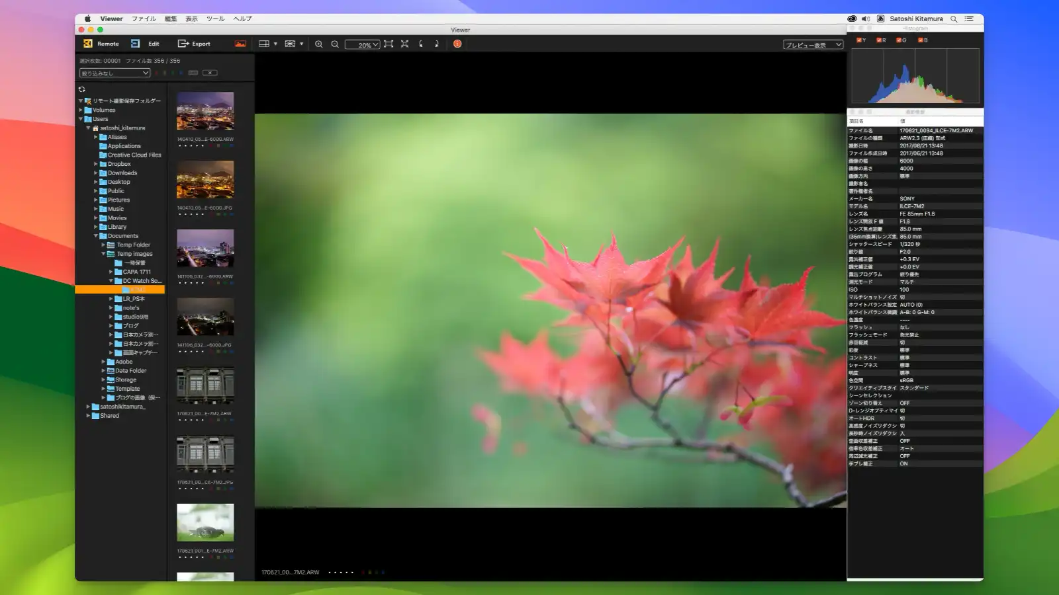Rotate the image left
This screenshot has height=595, width=1059.
(420, 44)
